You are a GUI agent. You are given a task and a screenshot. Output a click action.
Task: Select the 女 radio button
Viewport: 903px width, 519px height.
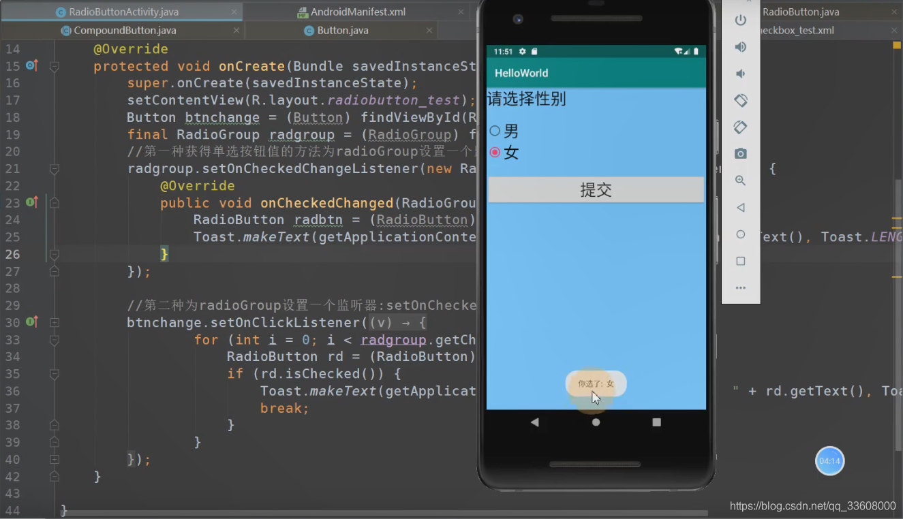[x=495, y=153]
